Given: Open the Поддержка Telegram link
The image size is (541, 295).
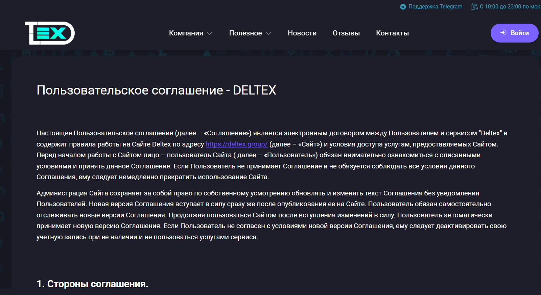Looking at the screenshot, I should pyautogui.click(x=435, y=7).
